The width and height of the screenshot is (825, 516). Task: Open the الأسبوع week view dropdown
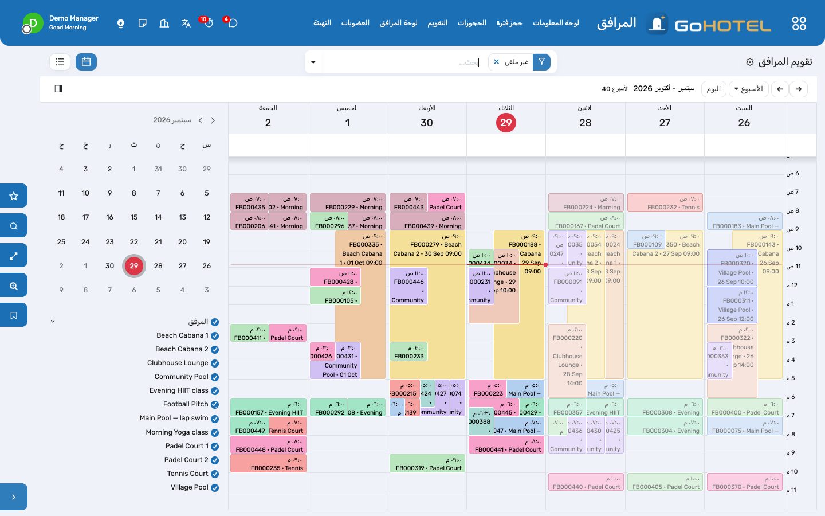[x=748, y=89]
